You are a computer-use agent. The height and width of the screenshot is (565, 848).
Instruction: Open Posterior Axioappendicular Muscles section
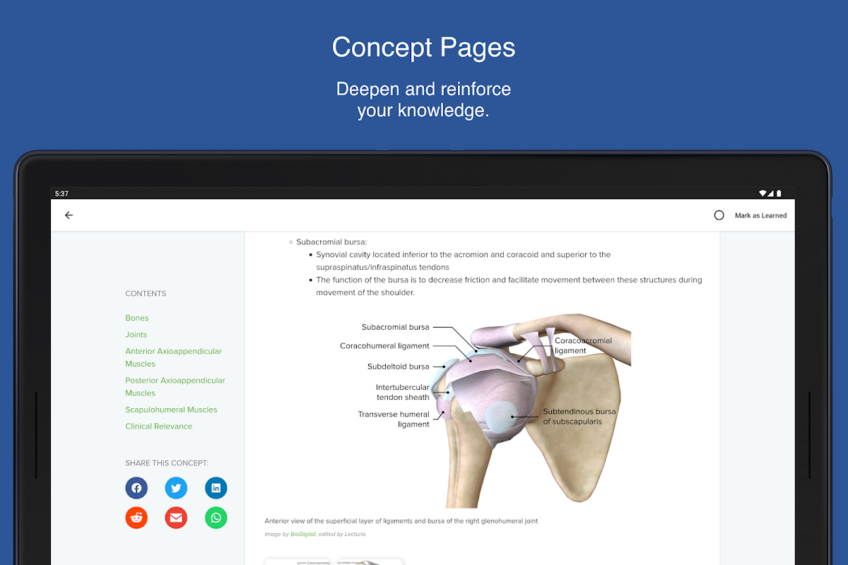(x=175, y=386)
